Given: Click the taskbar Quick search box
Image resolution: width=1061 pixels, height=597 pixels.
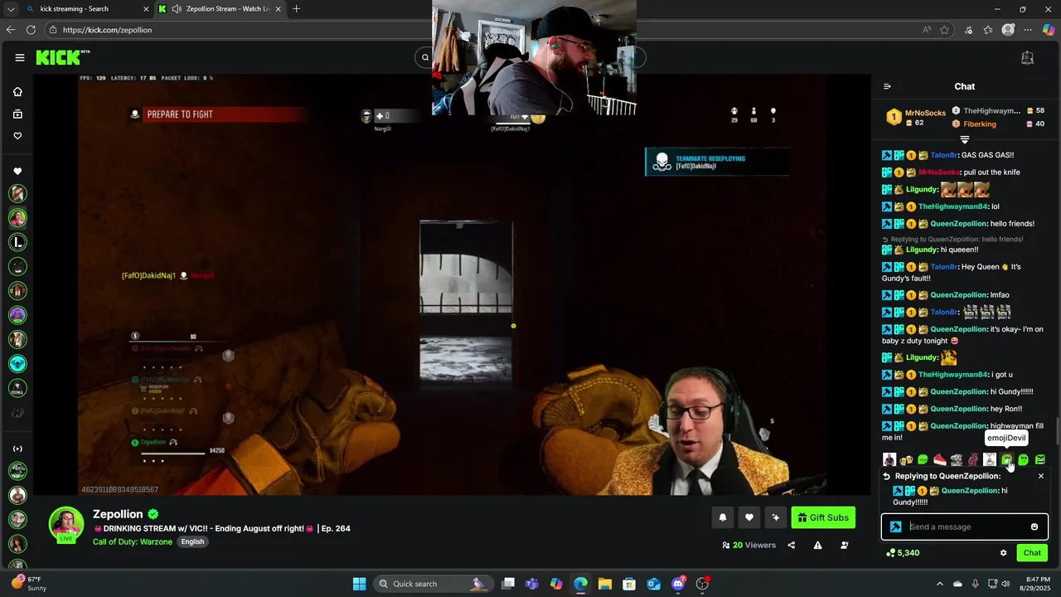Looking at the screenshot, I should (434, 584).
